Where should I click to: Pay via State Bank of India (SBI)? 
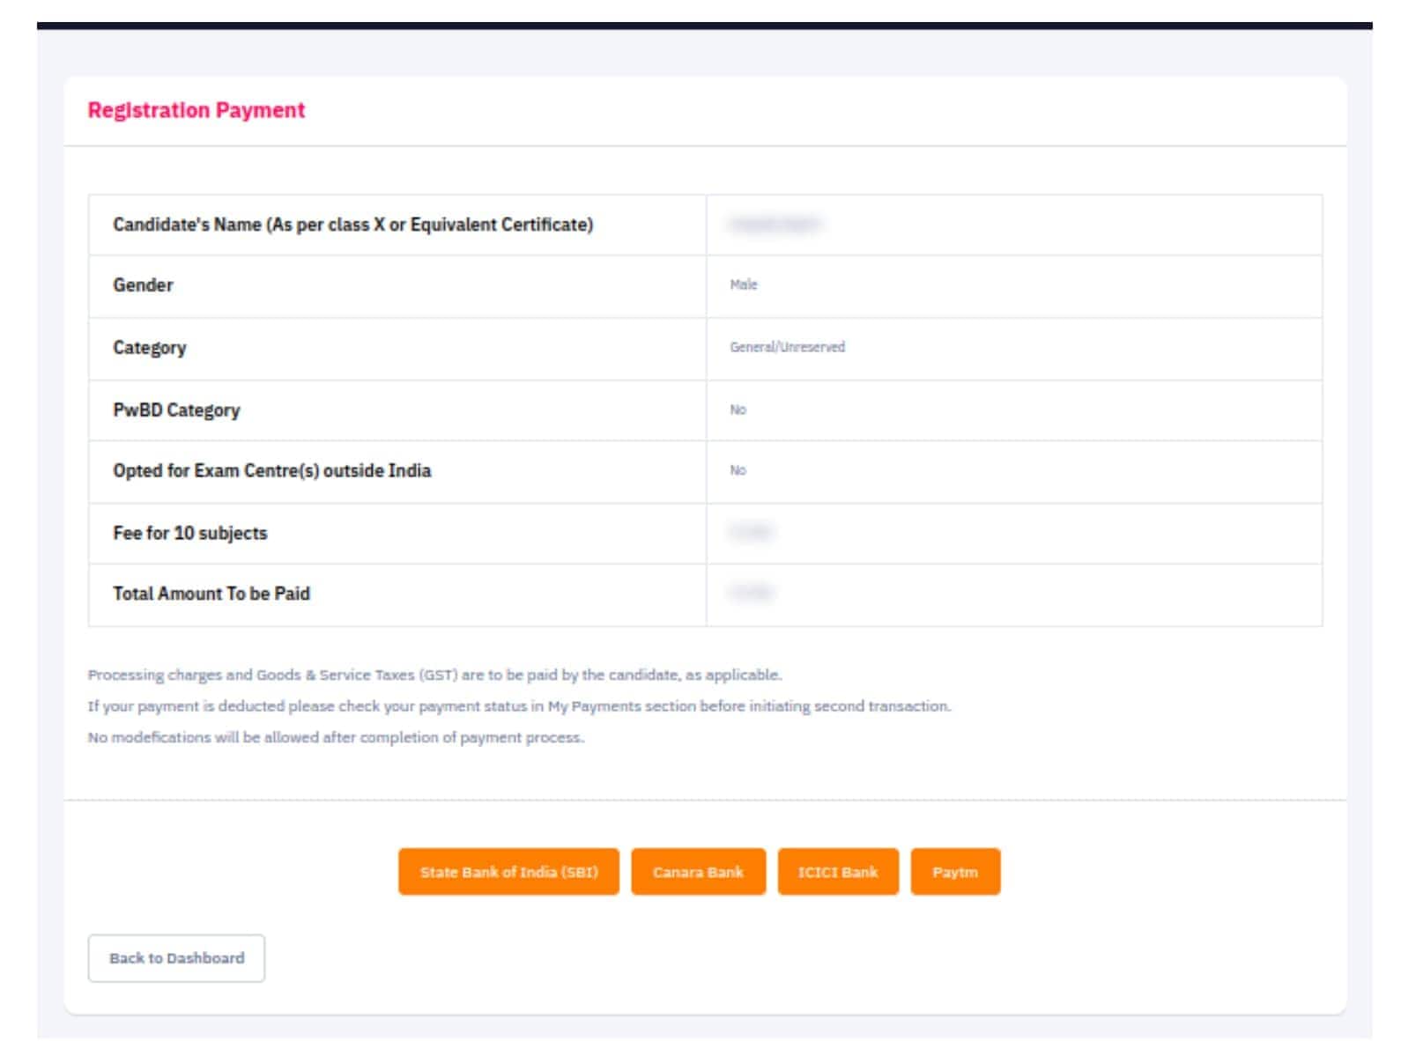pos(508,872)
